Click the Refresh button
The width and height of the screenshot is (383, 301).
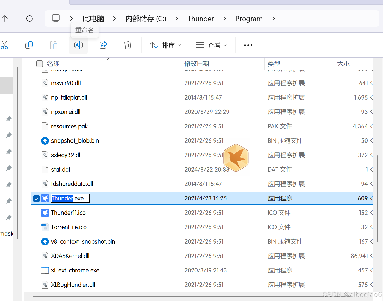click(x=30, y=19)
